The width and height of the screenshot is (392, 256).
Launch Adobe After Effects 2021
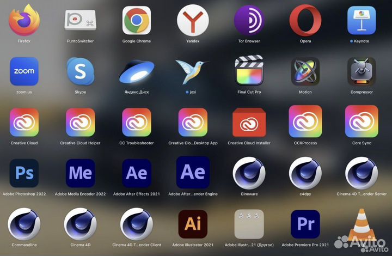tap(137, 173)
